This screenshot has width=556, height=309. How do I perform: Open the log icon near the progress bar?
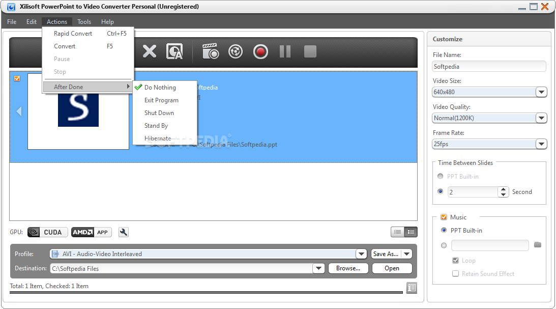click(x=412, y=287)
